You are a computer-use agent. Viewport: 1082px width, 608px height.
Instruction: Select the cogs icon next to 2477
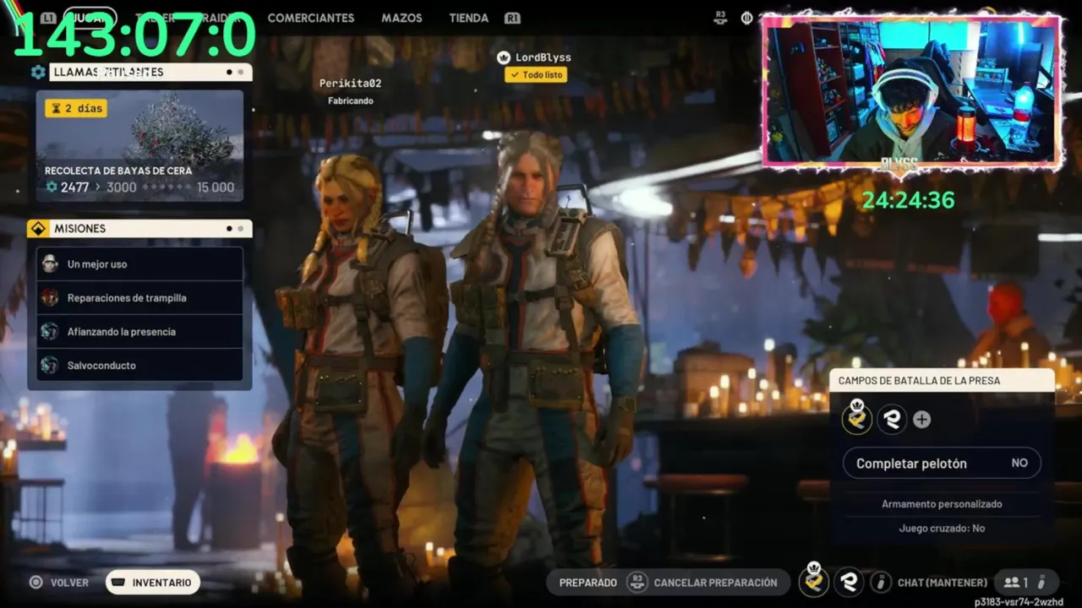click(52, 187)
